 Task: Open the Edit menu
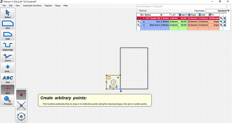click(11, 6)
